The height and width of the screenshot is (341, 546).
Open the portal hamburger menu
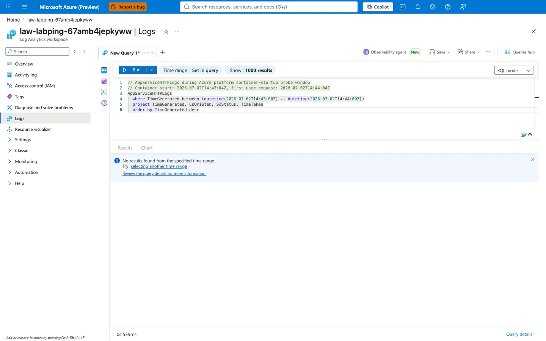coord(25,7)
